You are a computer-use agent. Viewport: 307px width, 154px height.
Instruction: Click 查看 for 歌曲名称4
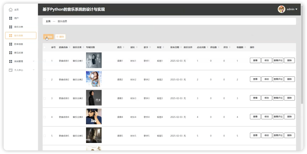[x=255, y=117]
